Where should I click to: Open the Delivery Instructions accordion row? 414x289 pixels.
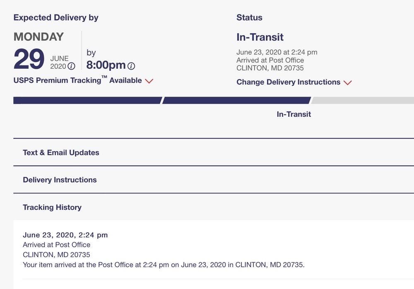pyautogui.click(x=60, y=180)
